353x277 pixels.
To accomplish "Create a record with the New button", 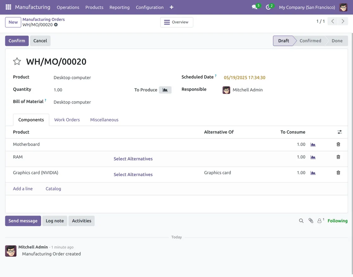I will tap(13, 22).
